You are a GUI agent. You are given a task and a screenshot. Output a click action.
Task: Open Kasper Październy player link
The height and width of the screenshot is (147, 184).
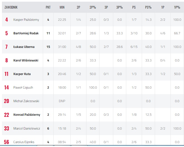[x=26, y=20]
